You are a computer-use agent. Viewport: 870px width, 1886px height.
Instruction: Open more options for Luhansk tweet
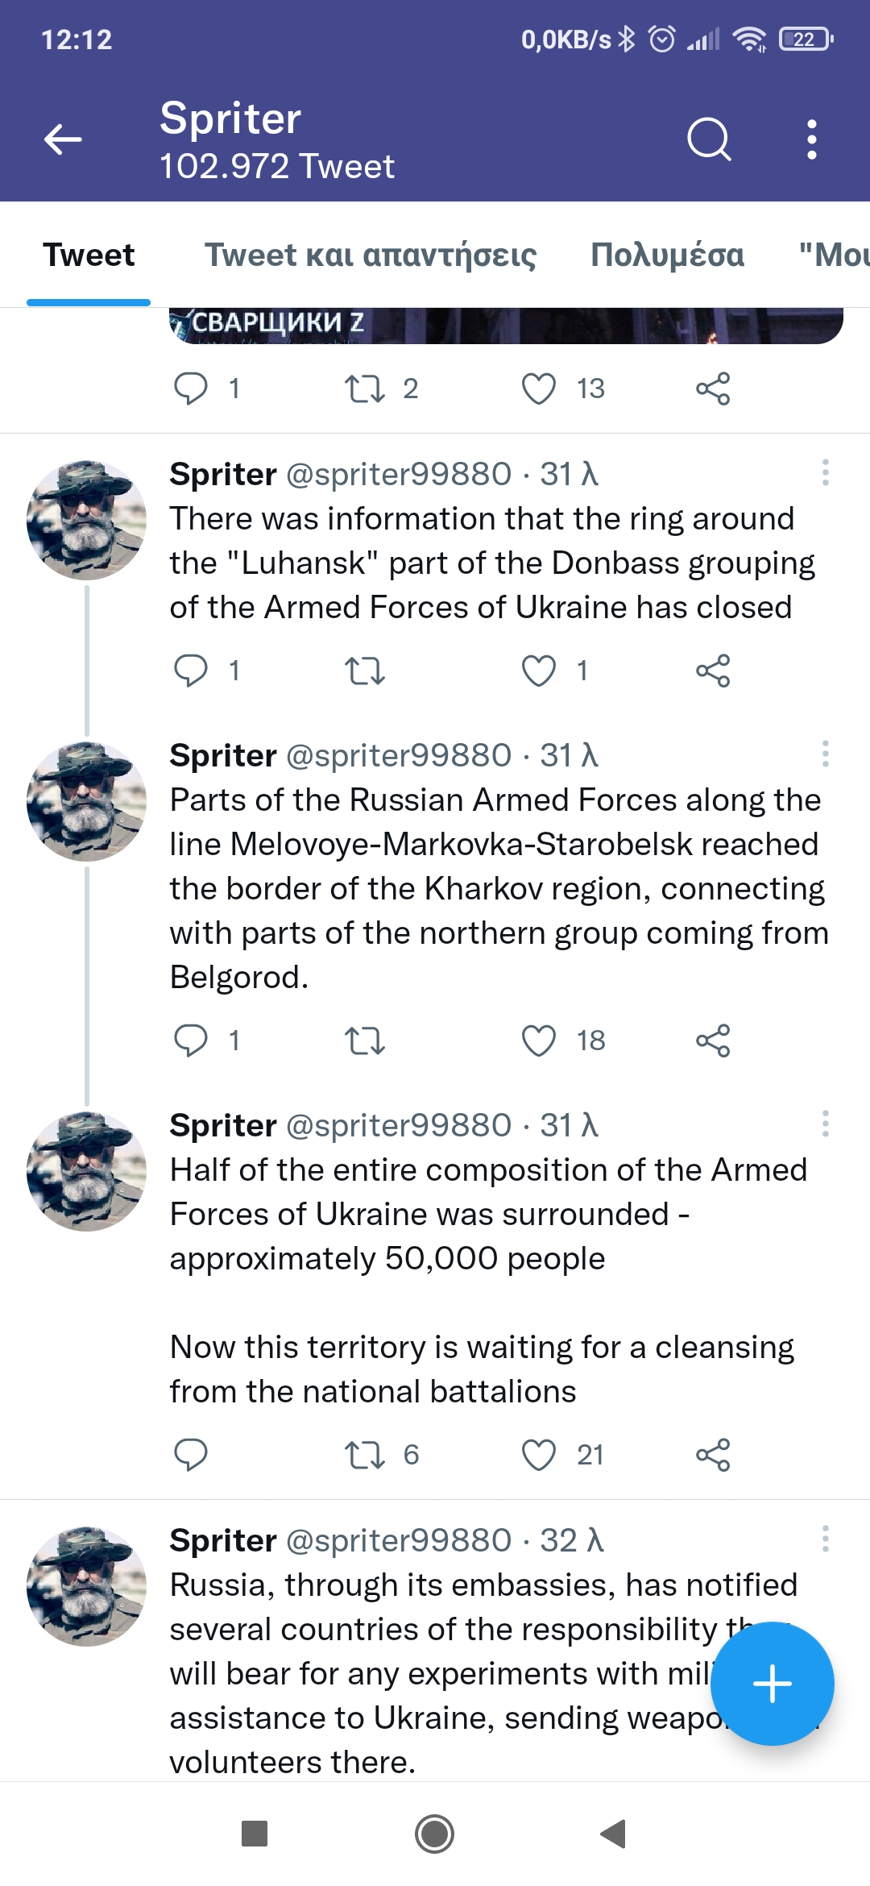click(x=825, y=473)
